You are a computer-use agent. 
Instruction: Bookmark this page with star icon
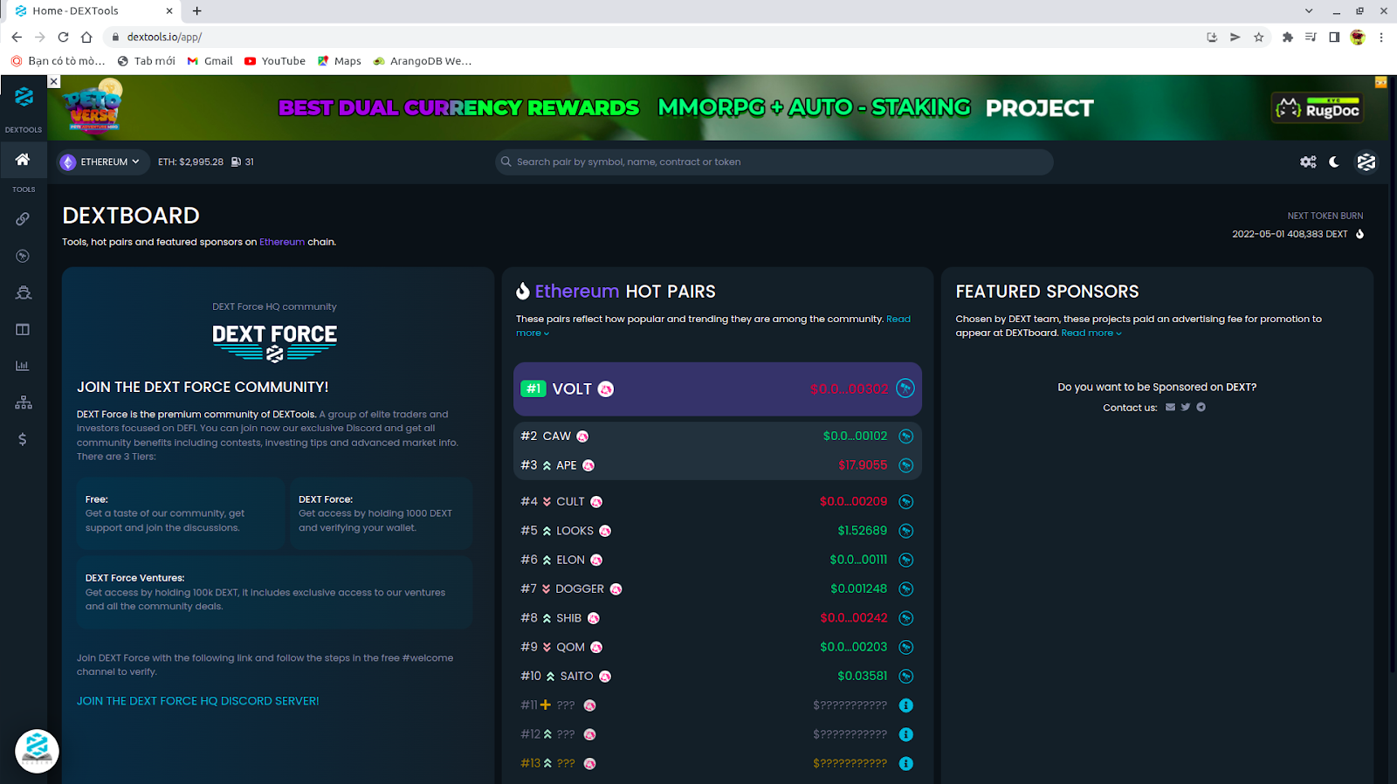point(1258,37)
